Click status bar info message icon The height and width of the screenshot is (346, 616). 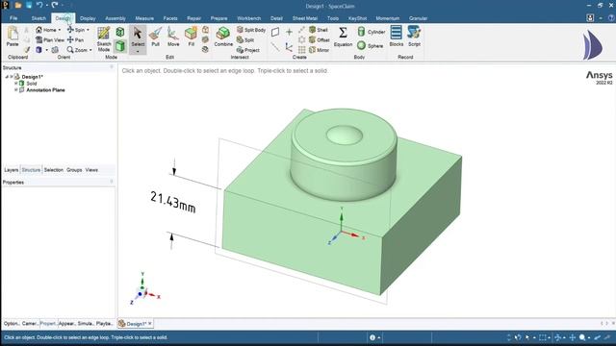(x=372, y=337)
